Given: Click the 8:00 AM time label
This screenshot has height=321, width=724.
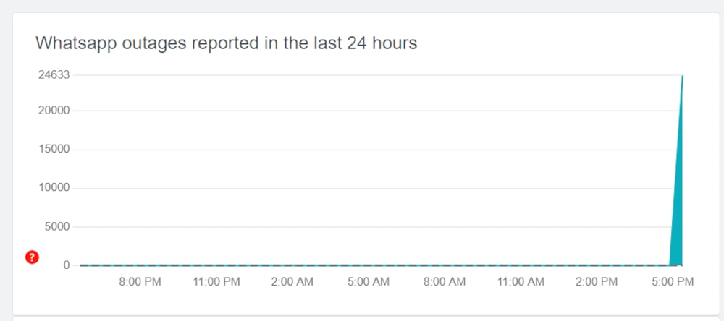Looking at the screenshot, I should (444, 282).
